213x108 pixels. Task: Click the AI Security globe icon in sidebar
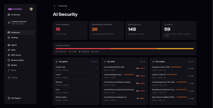[9, 15]
